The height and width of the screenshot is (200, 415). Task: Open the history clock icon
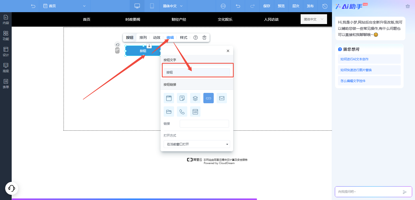coord(325,6)
